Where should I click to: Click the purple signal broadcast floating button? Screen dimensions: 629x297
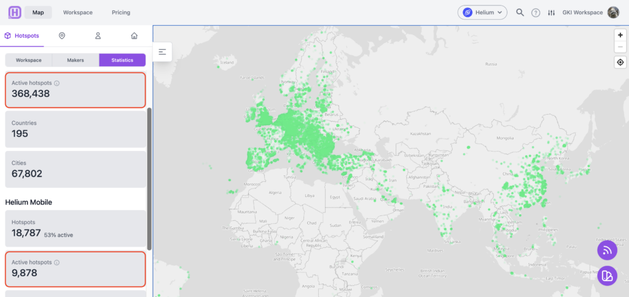[x=607, y=250]
